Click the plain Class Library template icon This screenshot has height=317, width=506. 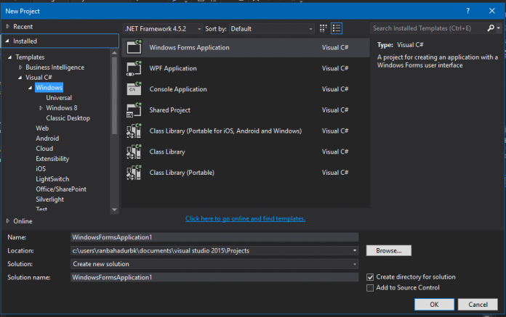[x=134, y=152]
